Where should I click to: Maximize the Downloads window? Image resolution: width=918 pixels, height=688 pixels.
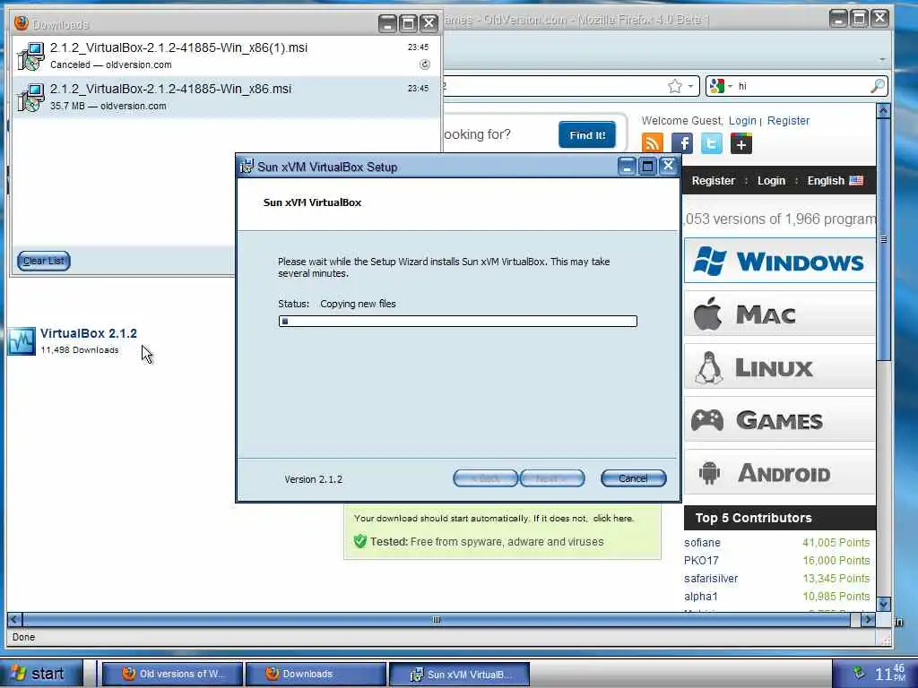409,23
